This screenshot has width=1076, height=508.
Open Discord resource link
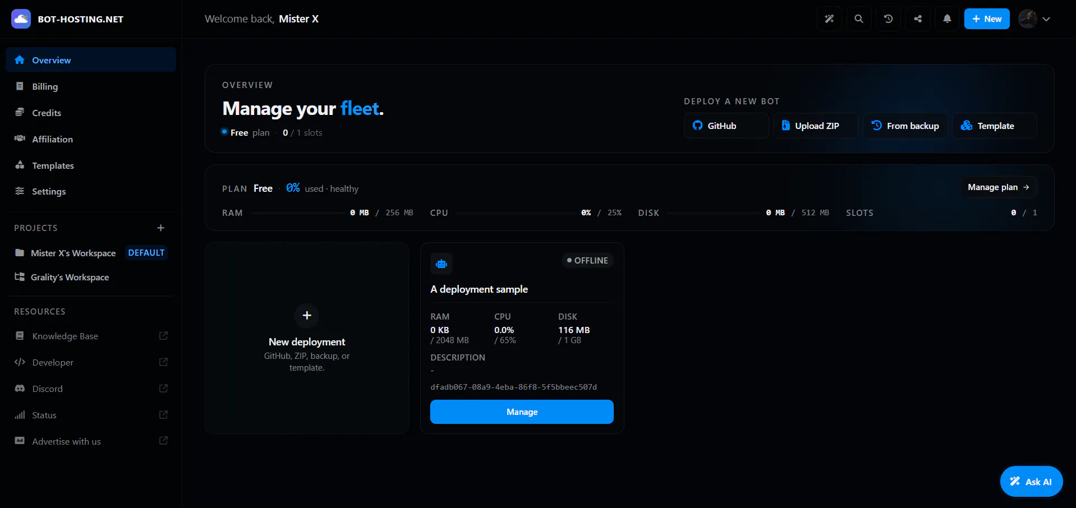tap(91, 389)
